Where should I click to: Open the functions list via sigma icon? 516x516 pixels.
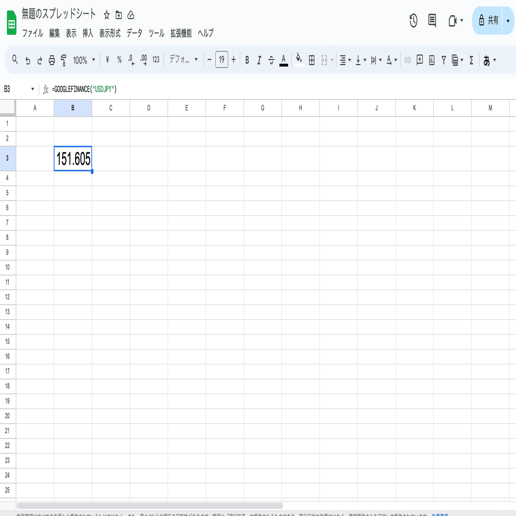pyautogui.click(x=471, y=60)
